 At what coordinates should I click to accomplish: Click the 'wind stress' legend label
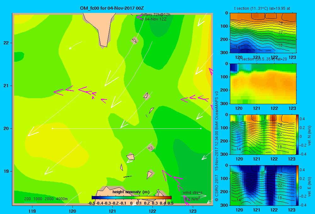click(192, 192)
